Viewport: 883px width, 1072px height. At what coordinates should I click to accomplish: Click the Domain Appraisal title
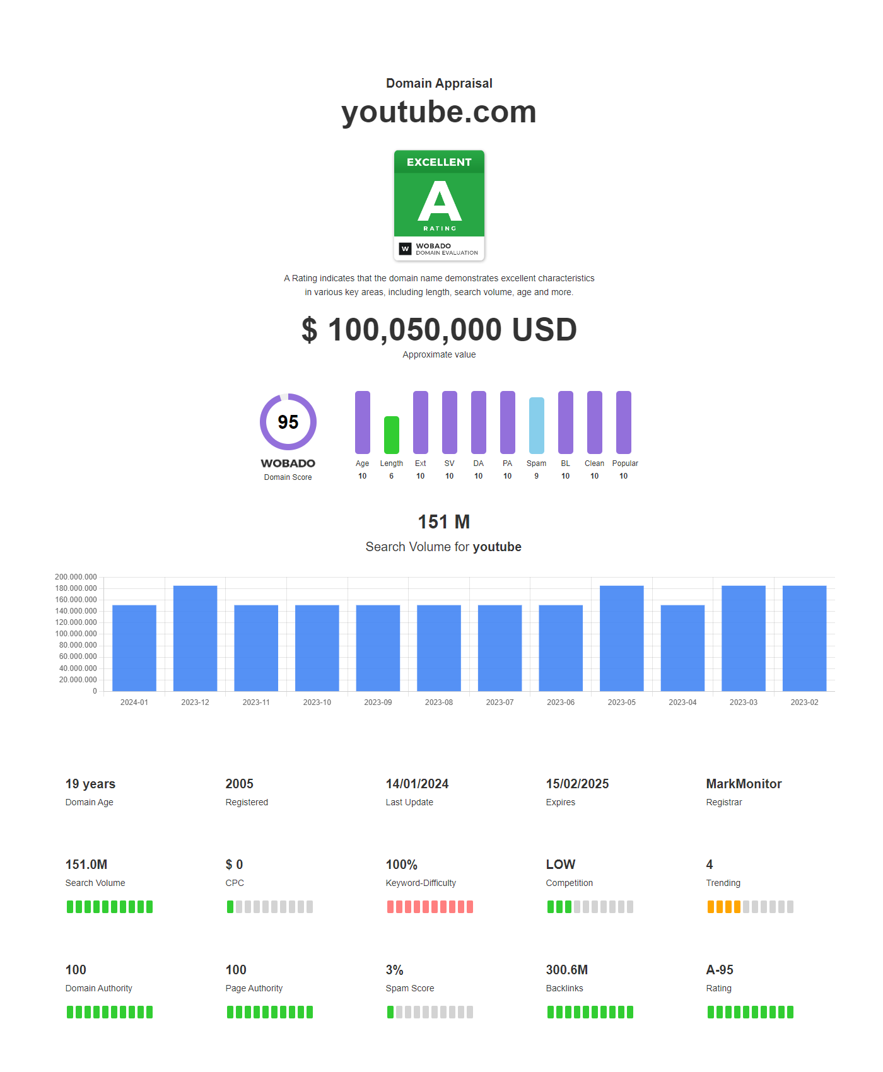pos(439,83)
